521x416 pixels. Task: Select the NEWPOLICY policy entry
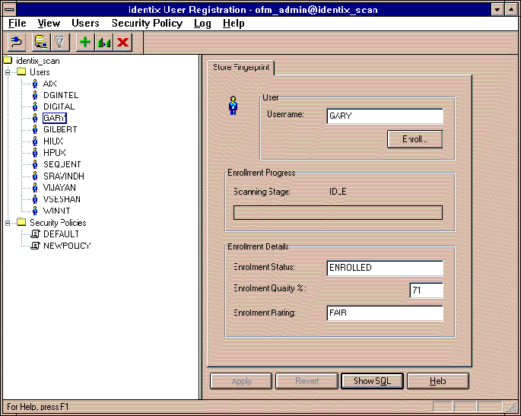(x=67, y=246)
